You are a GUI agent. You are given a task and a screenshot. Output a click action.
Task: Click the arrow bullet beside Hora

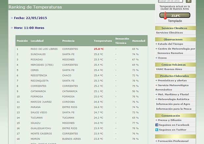coord(12,28)
